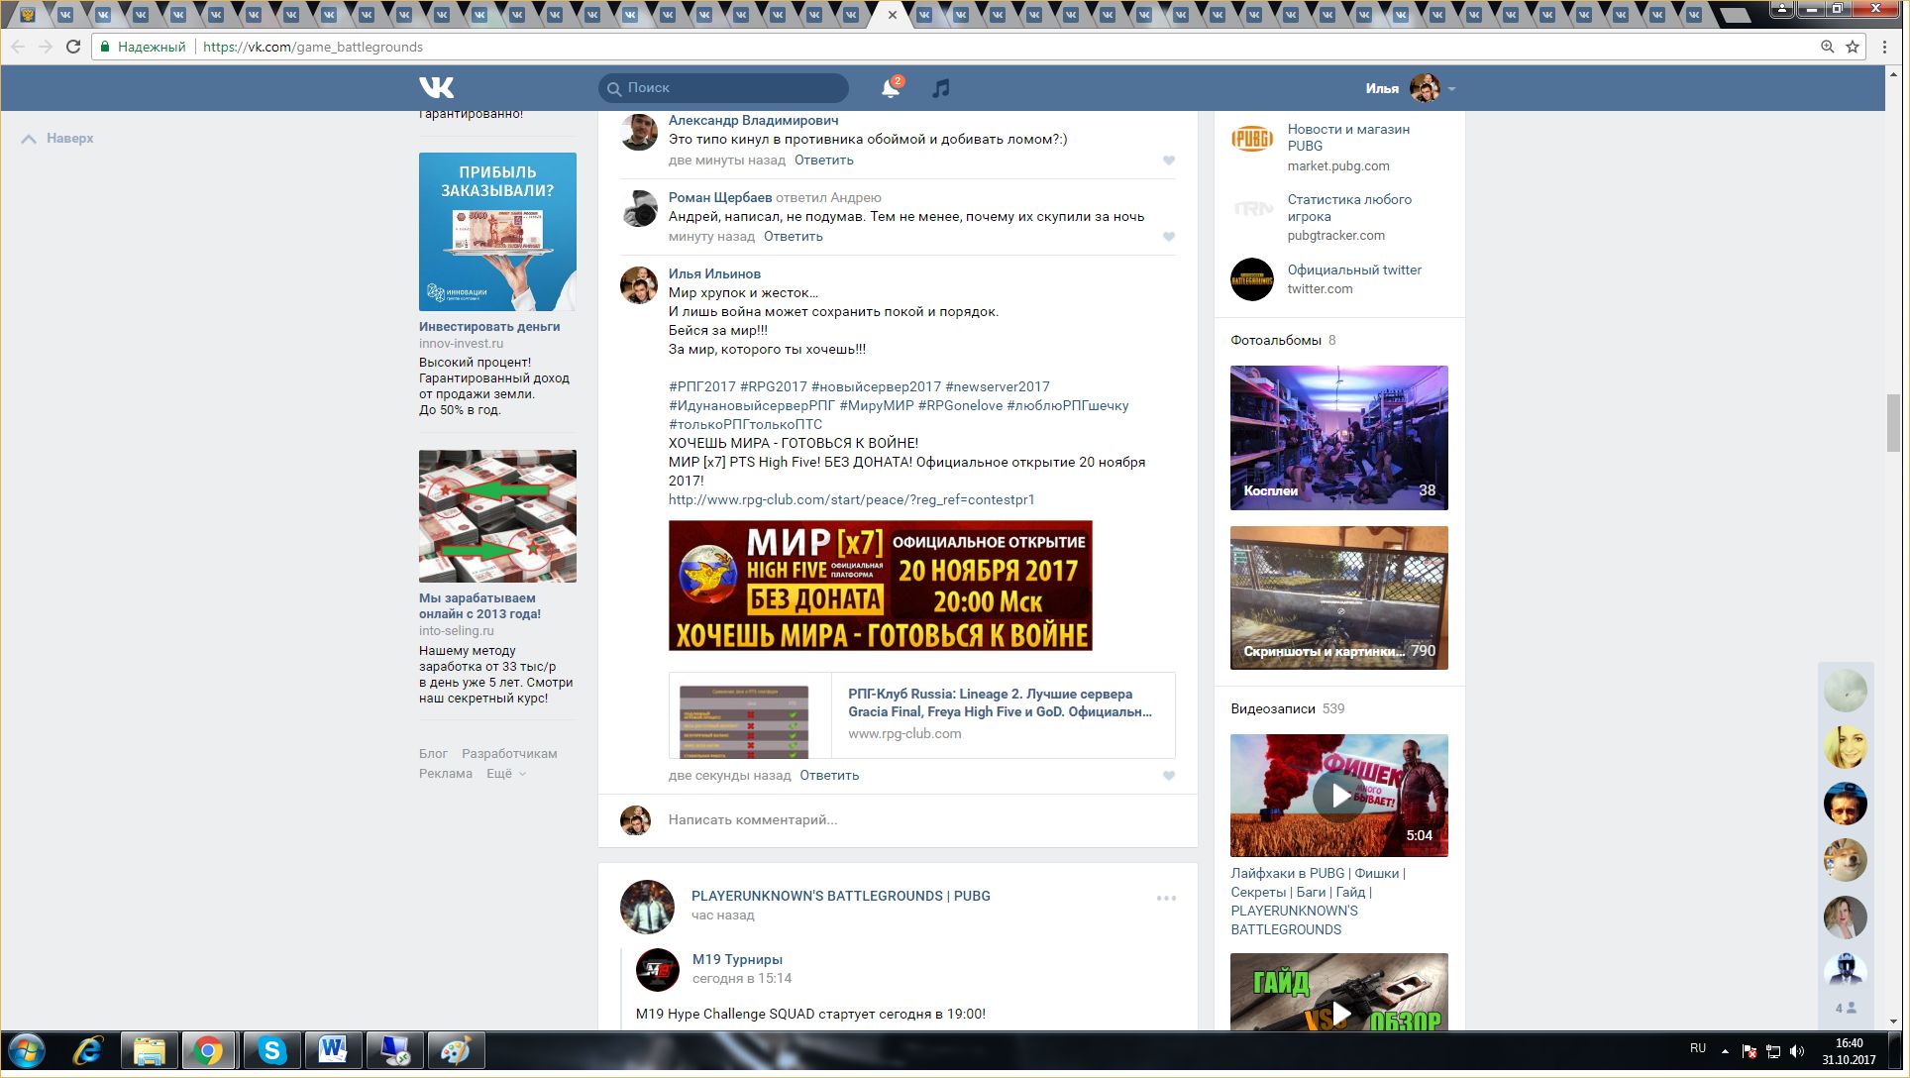Screen dimensions: 1910x1078
Task: Bookmark the page using the star icon
Action: 1853,47
